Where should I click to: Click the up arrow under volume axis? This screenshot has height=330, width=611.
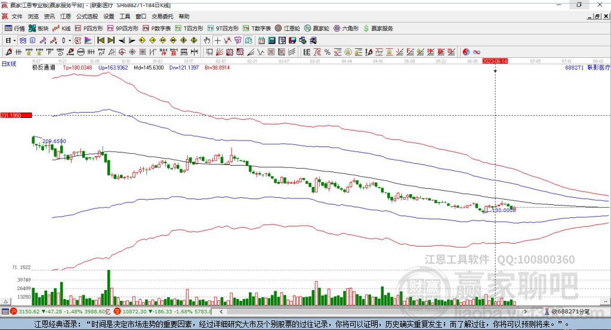pyautogui.click(x=5, y=301)
